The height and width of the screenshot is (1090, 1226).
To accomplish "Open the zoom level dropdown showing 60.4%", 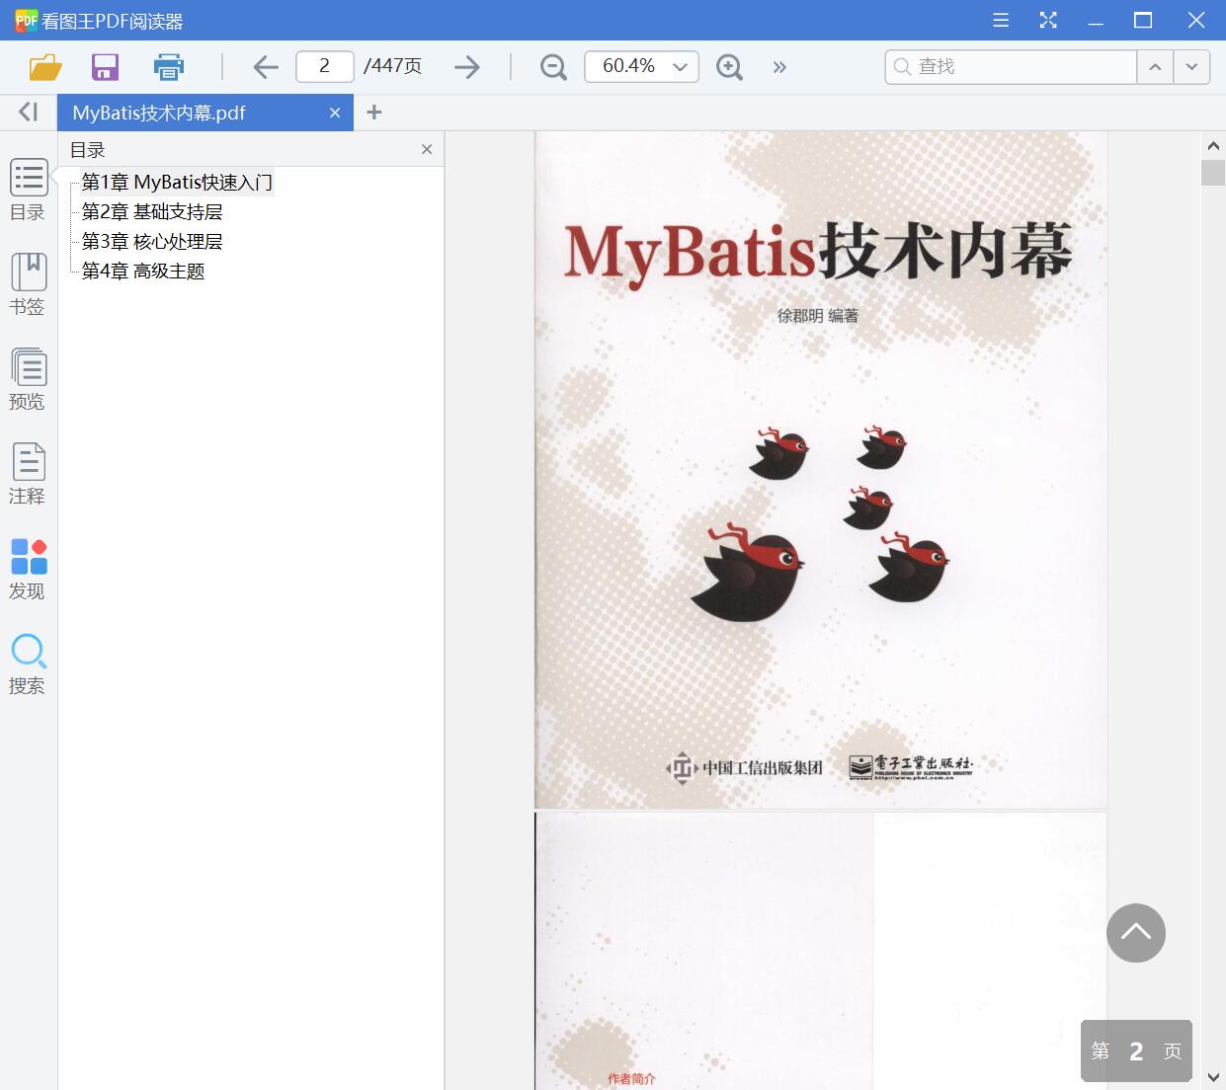I will 641,66.
